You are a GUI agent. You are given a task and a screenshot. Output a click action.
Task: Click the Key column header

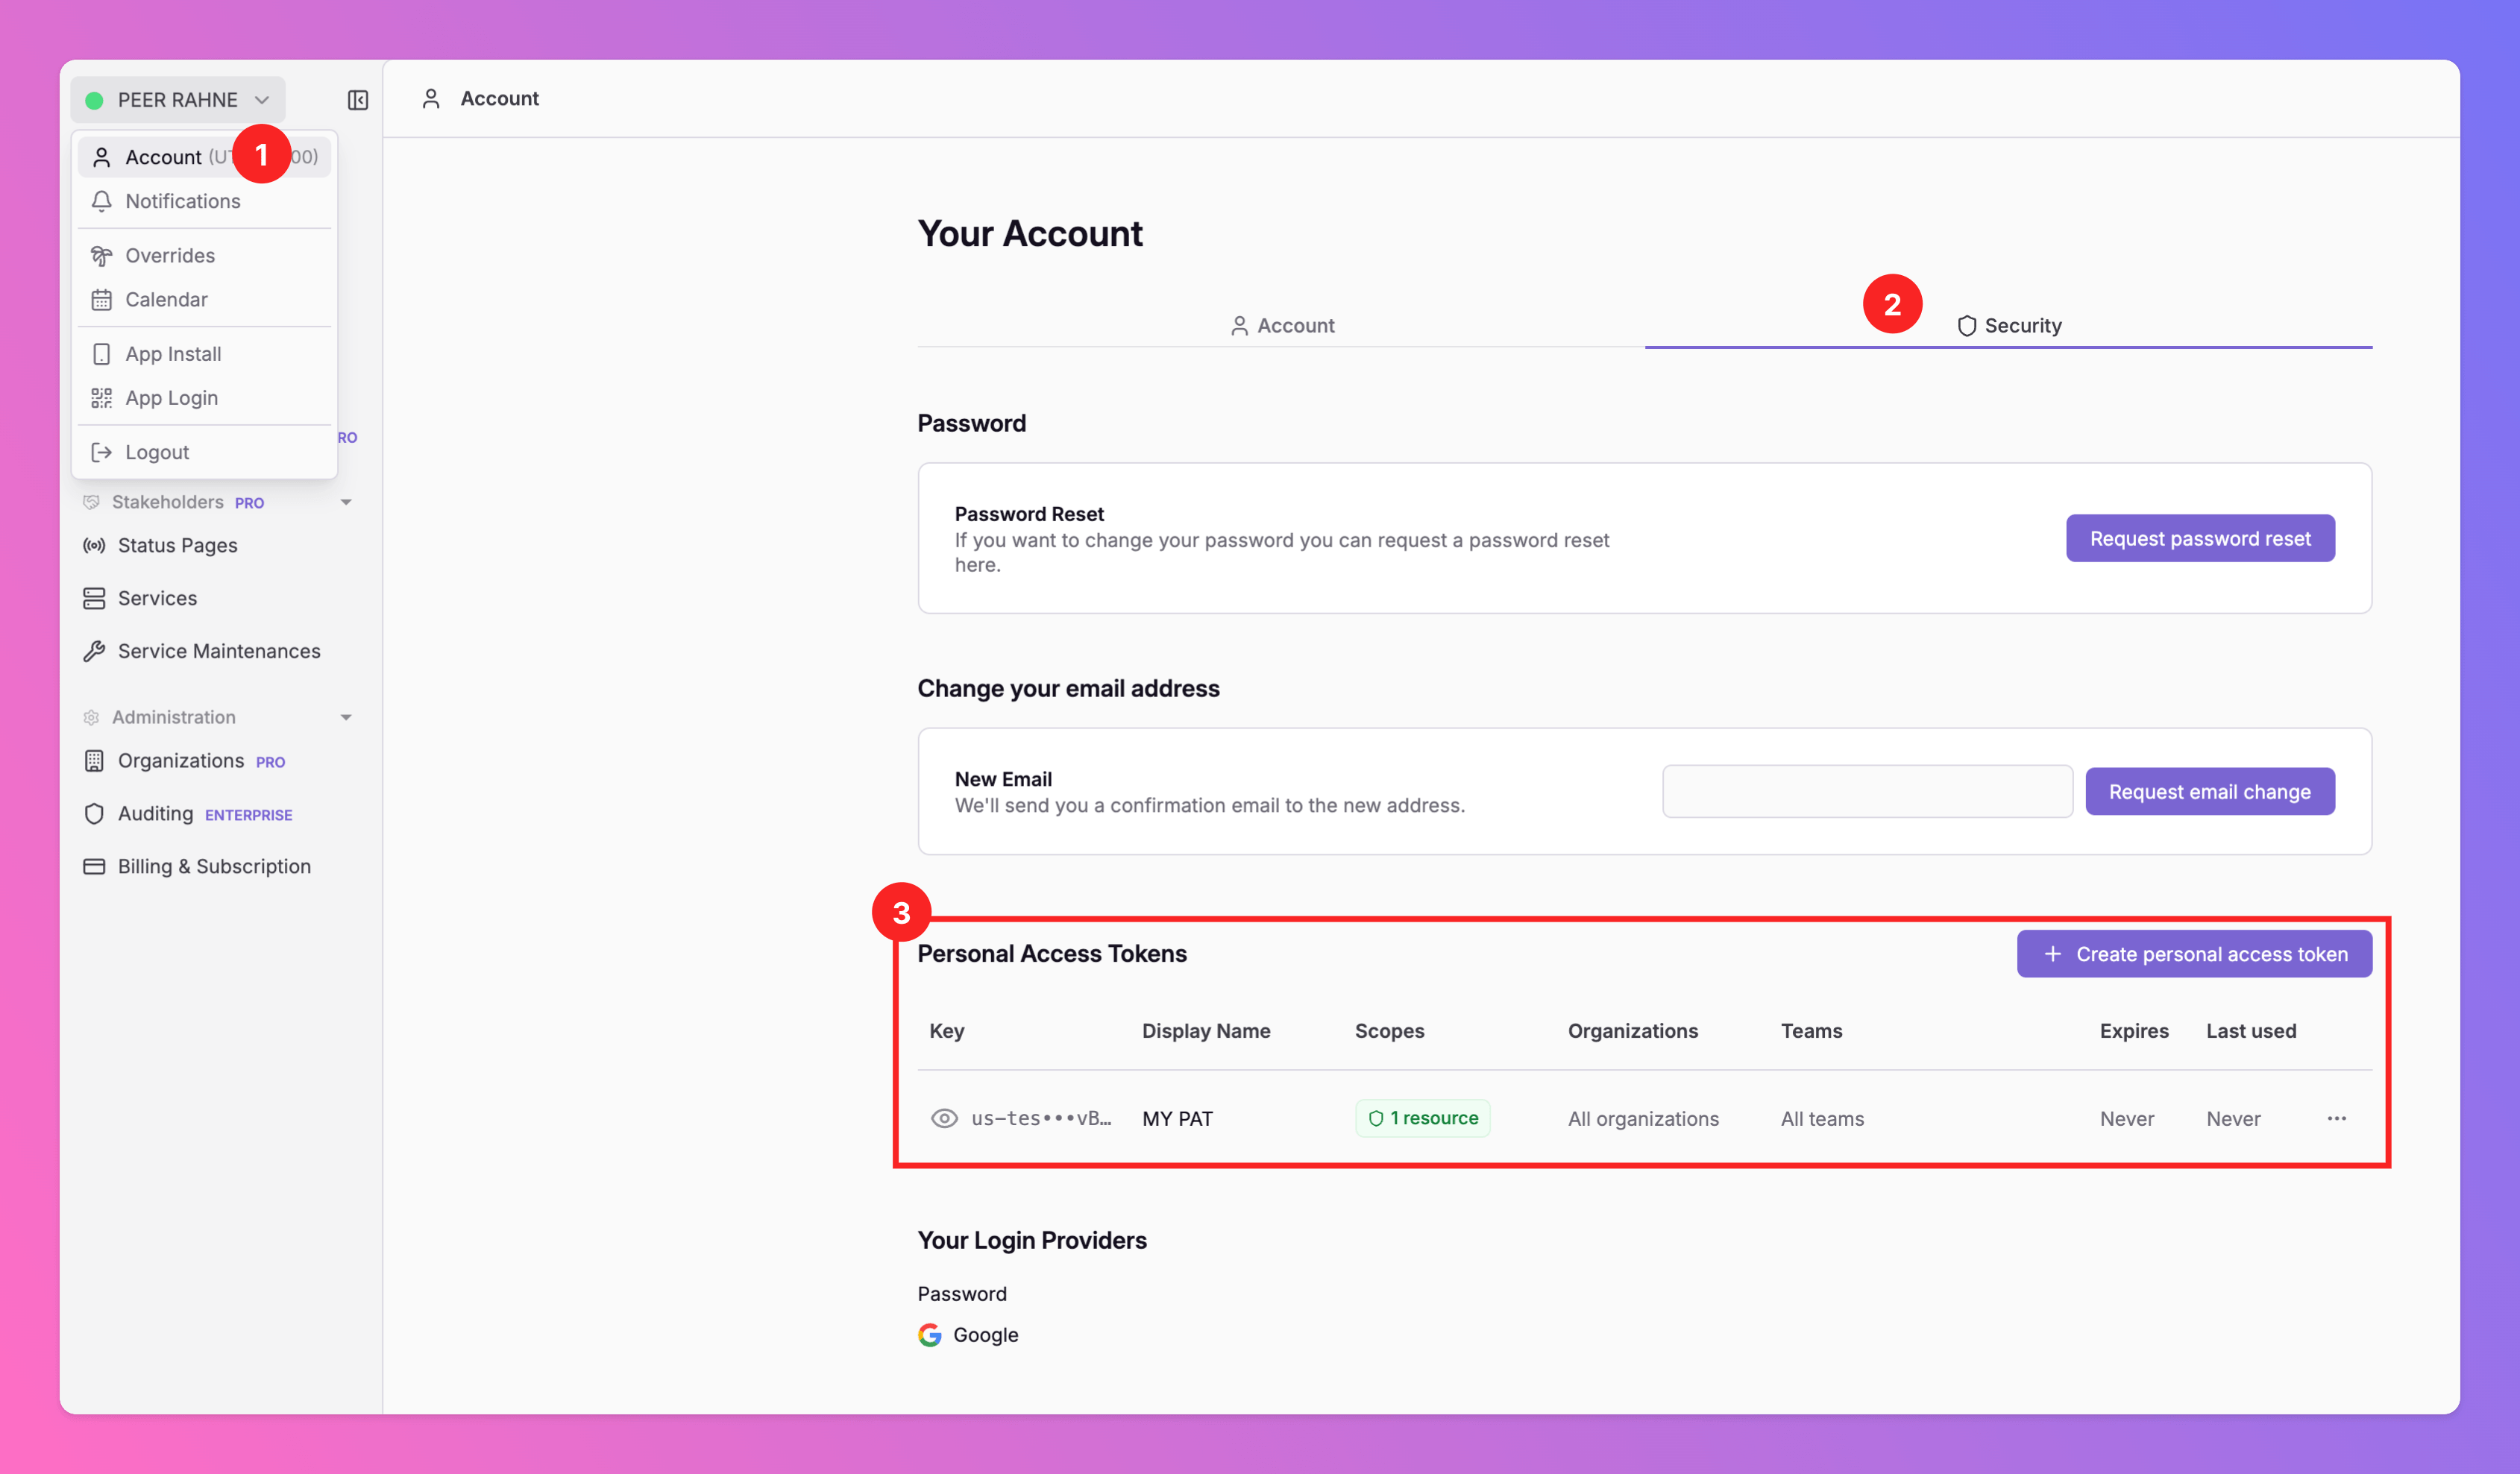point(946,1031)
